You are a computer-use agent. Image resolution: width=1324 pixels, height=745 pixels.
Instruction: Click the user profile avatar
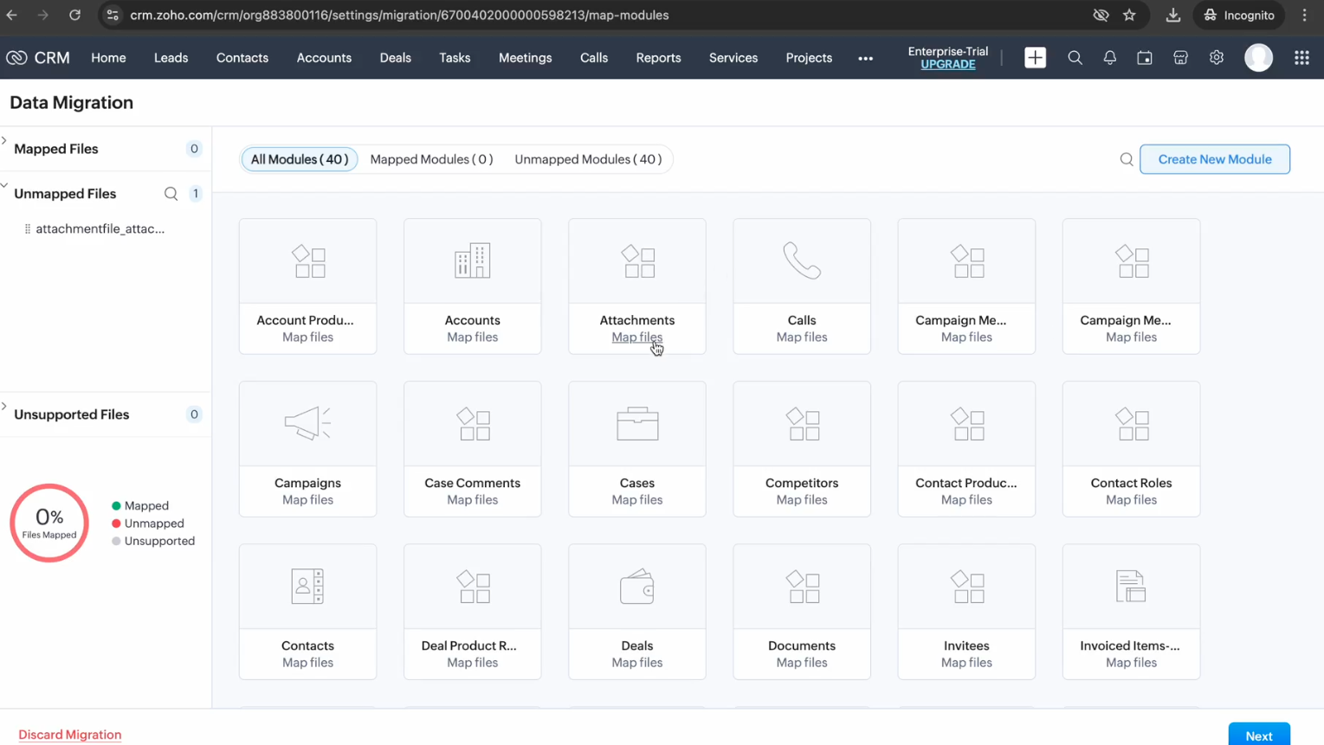[x=1258, y=58]
